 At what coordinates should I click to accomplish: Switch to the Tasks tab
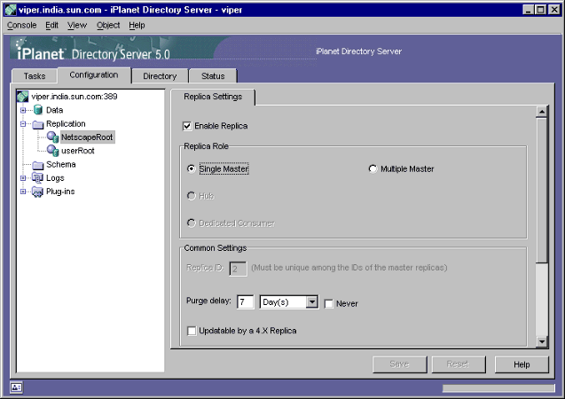click(x=35, y=76)
